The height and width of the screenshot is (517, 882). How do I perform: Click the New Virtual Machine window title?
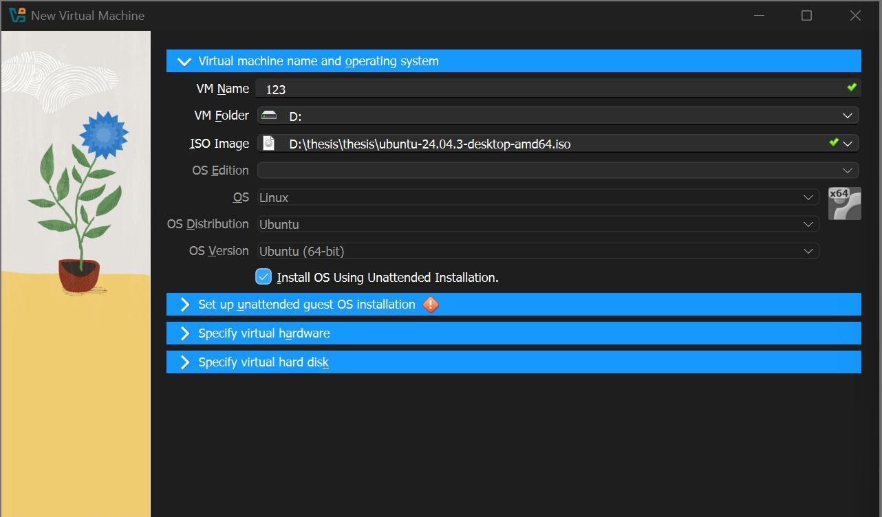[x=88, y=16]
